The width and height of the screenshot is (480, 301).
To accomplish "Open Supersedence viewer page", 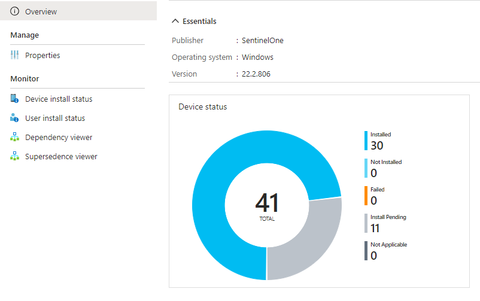I will click(x=61, y=157).
